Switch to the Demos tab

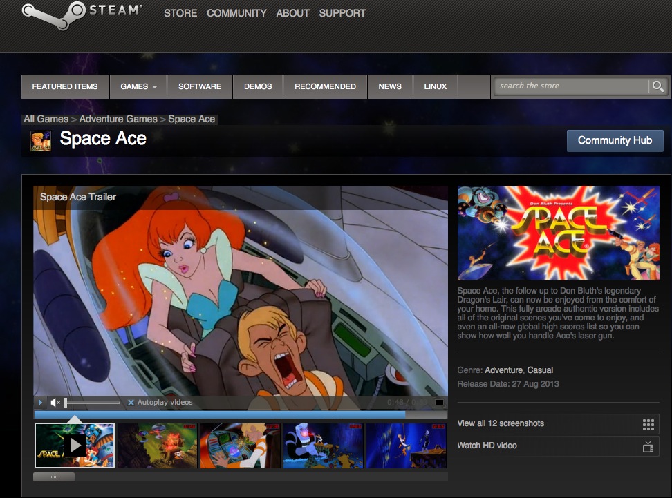pyautogui.click(x=258, y=86)
